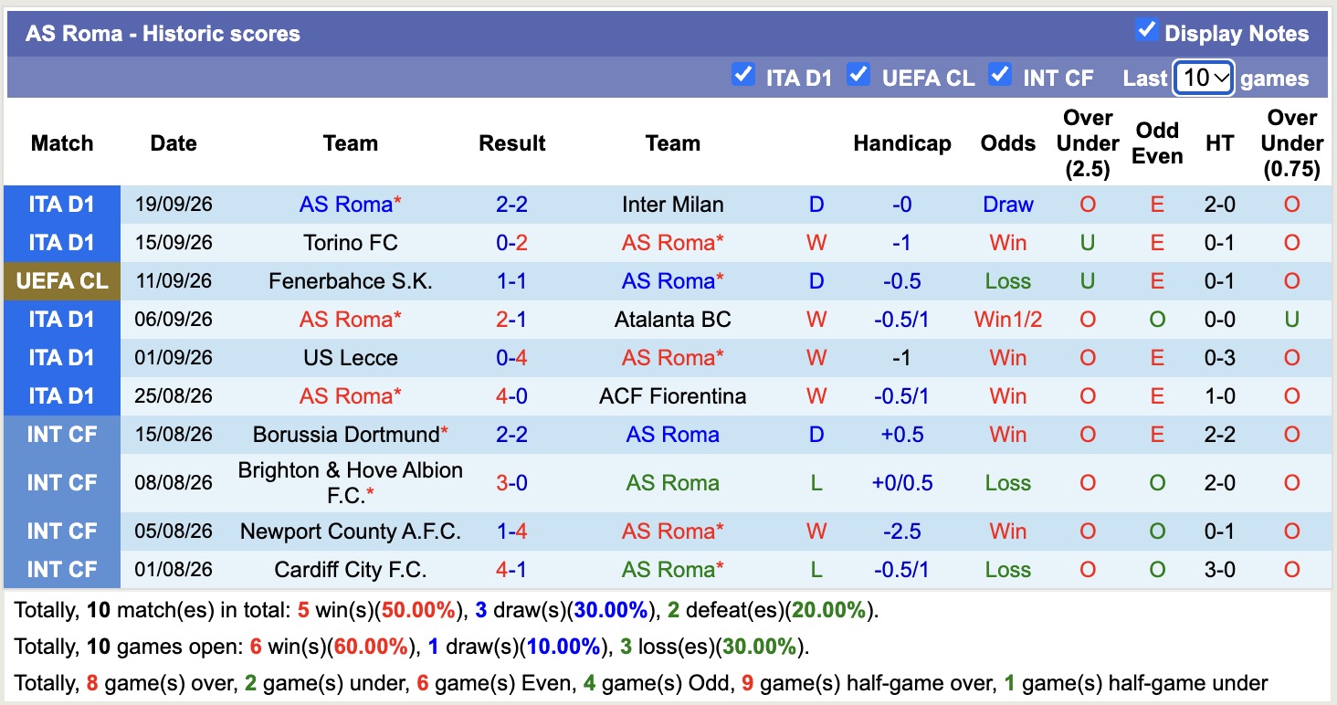The image size is (1337, 705).
Task: Click the INT CF label for Newport match
Action: click(62, 531)
